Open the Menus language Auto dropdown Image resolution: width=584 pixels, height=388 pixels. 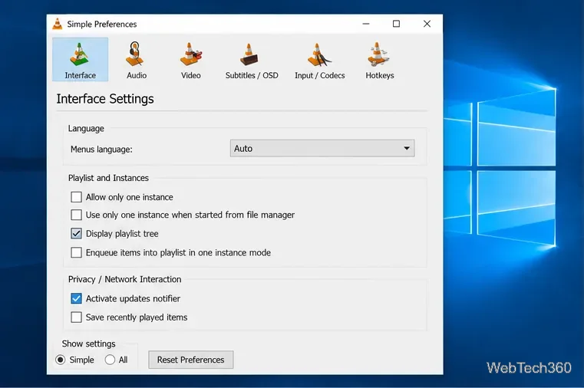point(322,149)
